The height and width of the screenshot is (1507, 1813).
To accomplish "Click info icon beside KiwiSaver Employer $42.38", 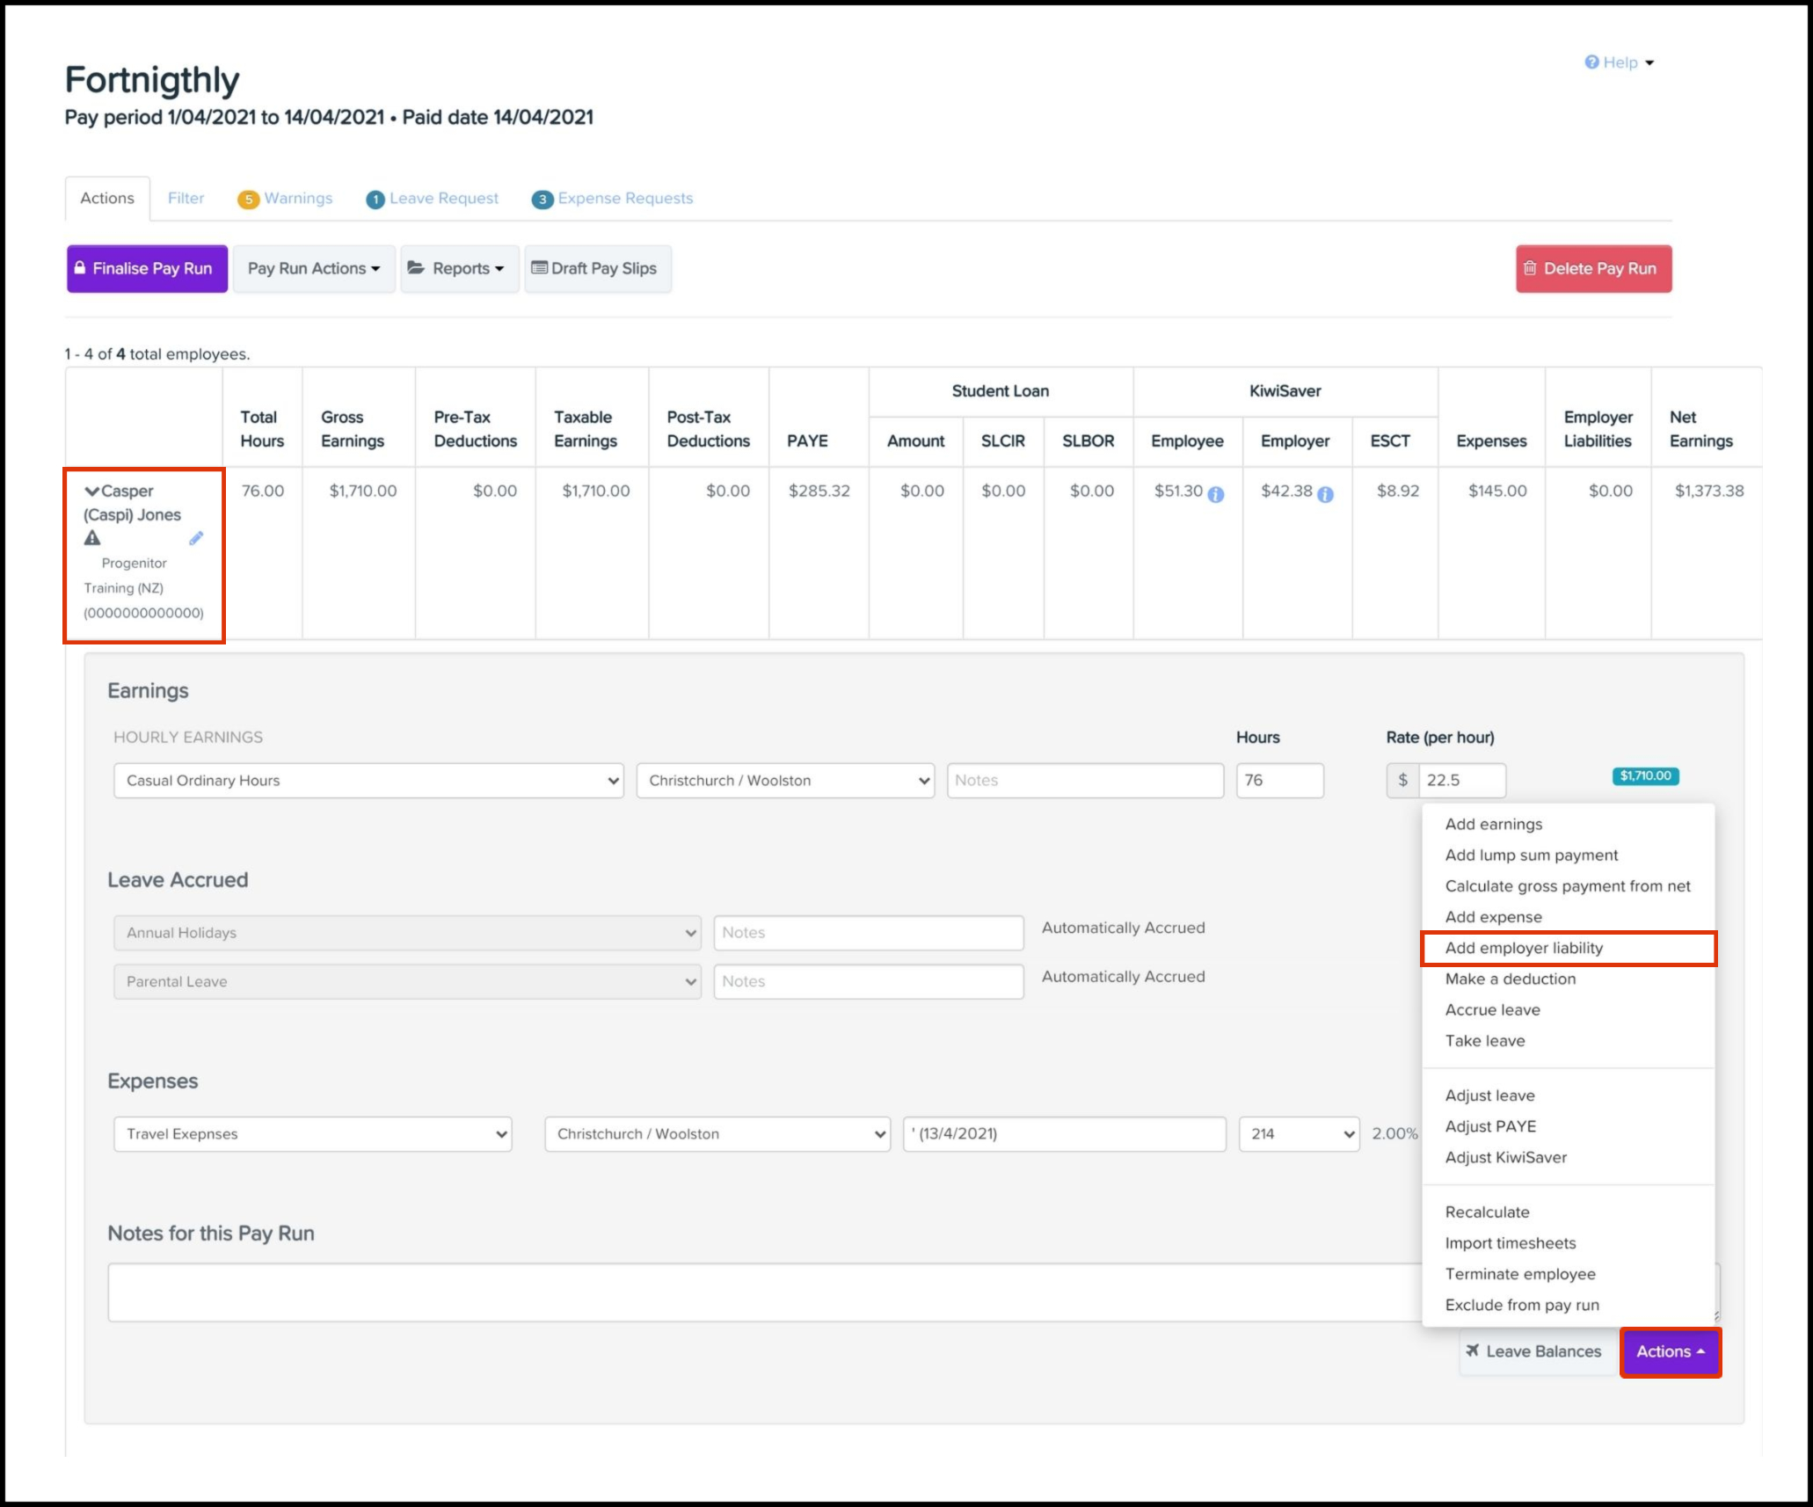I will click(x=1326, y=494).
